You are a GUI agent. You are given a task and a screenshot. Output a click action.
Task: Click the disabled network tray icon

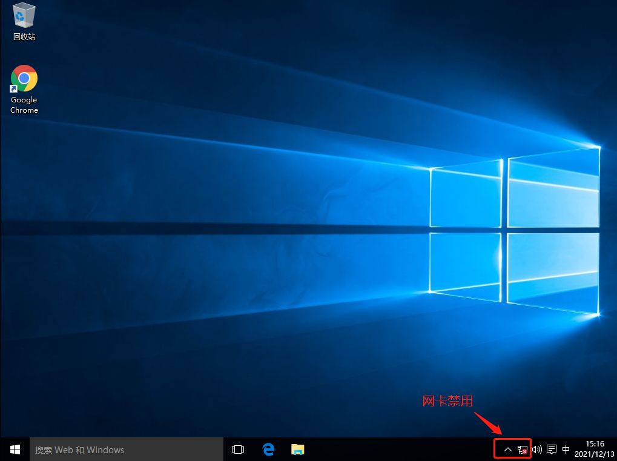click(x=522, y=449)
